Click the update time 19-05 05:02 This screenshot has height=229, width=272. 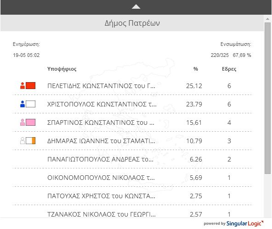coord(26,55)
